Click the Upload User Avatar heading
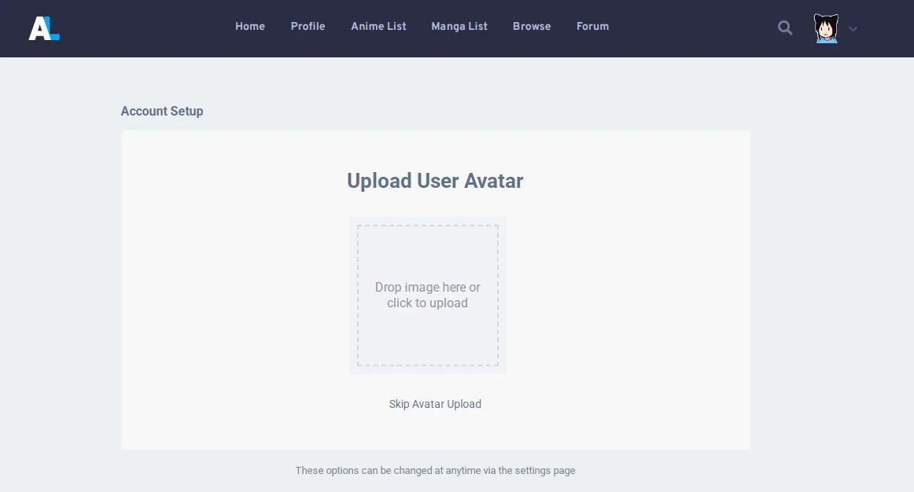Image resolution: width=914 pixels, height=492 pixels. click(435, 181)
